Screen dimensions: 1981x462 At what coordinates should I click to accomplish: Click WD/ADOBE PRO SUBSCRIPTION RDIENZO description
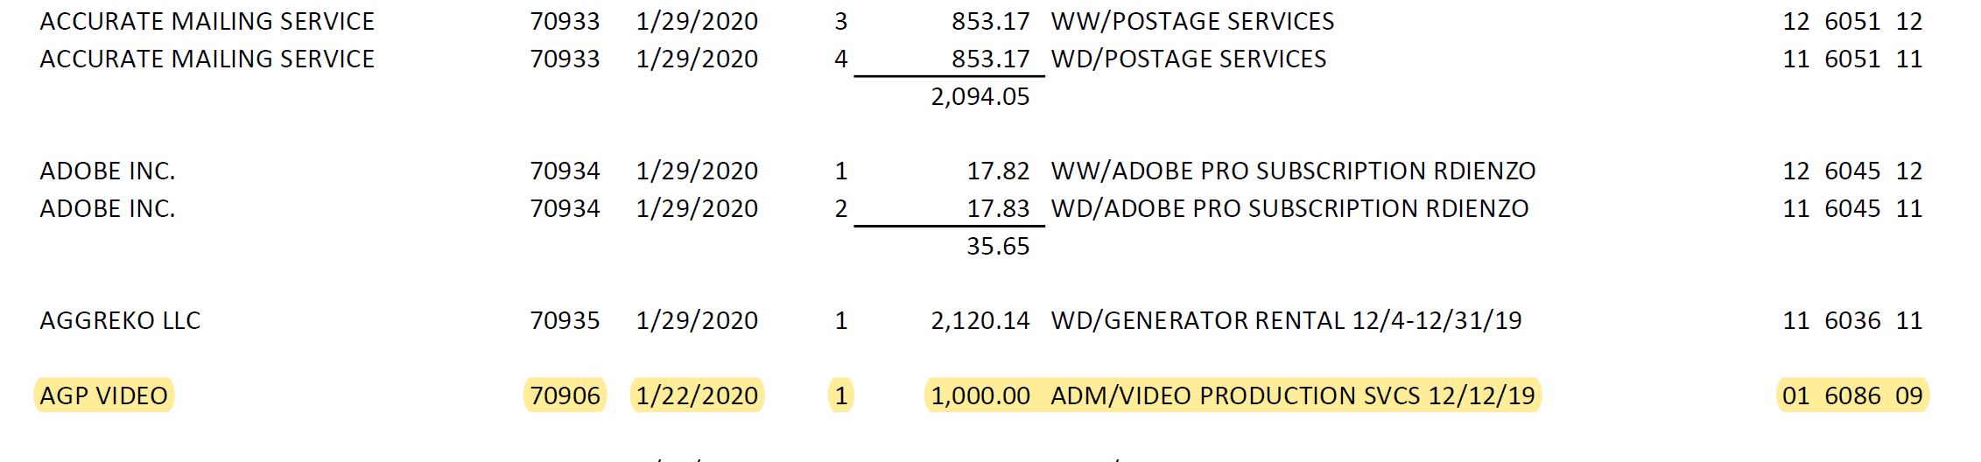pos(1289,208)
